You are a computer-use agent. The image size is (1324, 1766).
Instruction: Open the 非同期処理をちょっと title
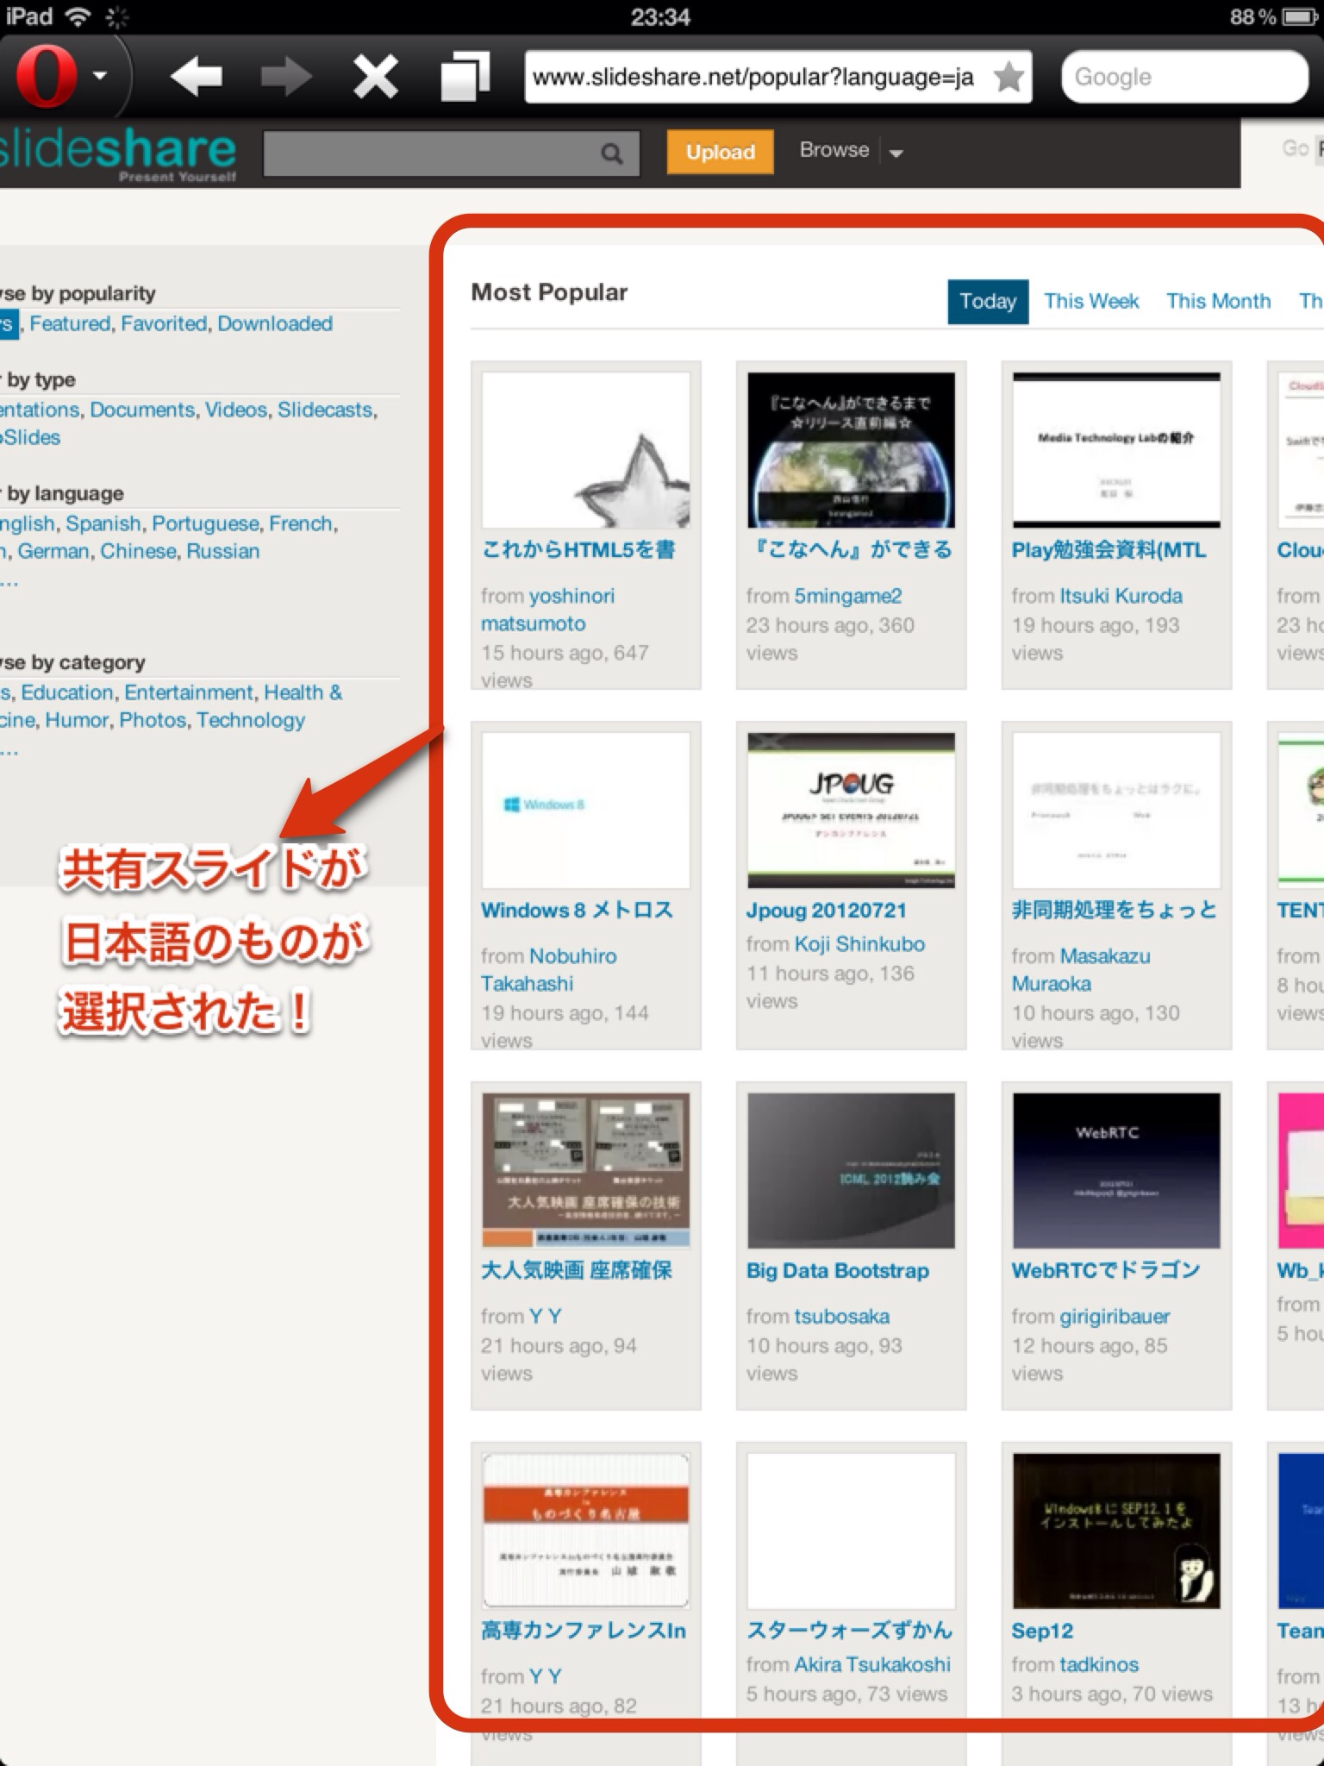coord(1115,911)
